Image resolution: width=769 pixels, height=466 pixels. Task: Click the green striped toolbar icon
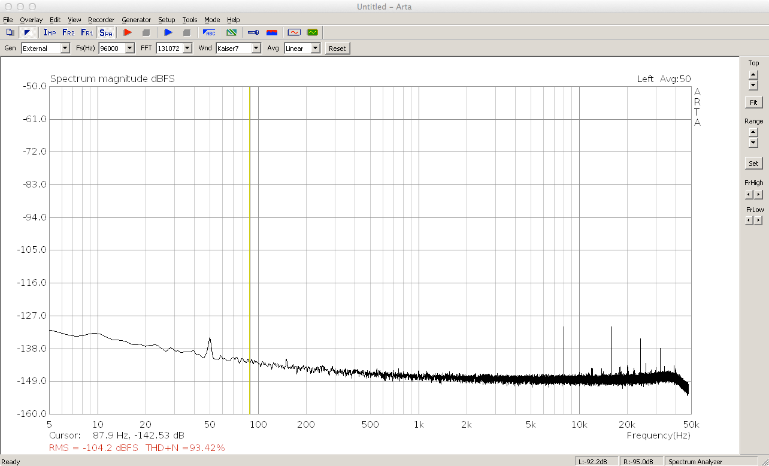231,32
